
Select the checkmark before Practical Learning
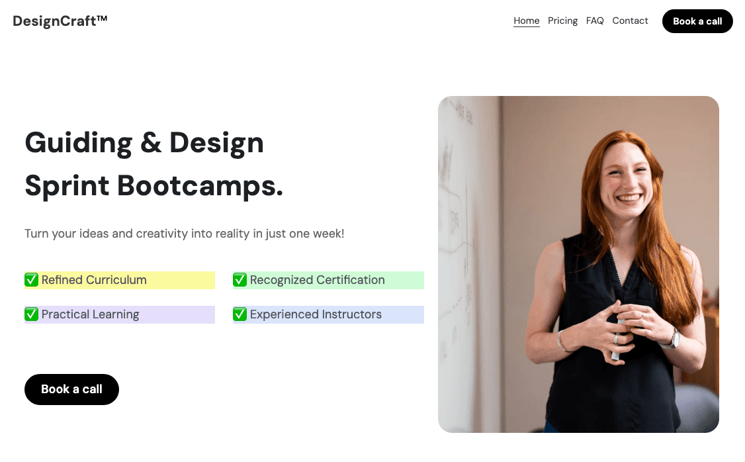tap(31, 314)
